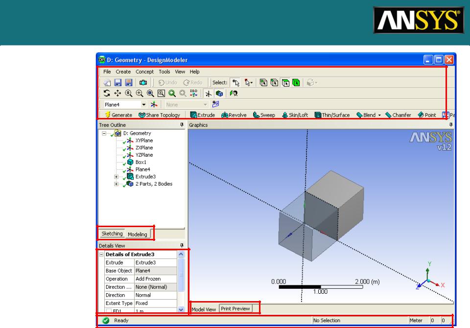Pin the Graphics panel
Screen dimensions: 470x328
tap(451, 125)
